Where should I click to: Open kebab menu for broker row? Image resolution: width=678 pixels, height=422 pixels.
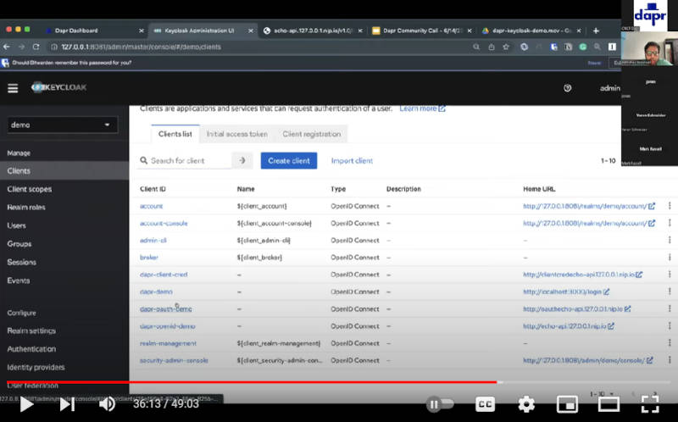[x=670, y=258]
